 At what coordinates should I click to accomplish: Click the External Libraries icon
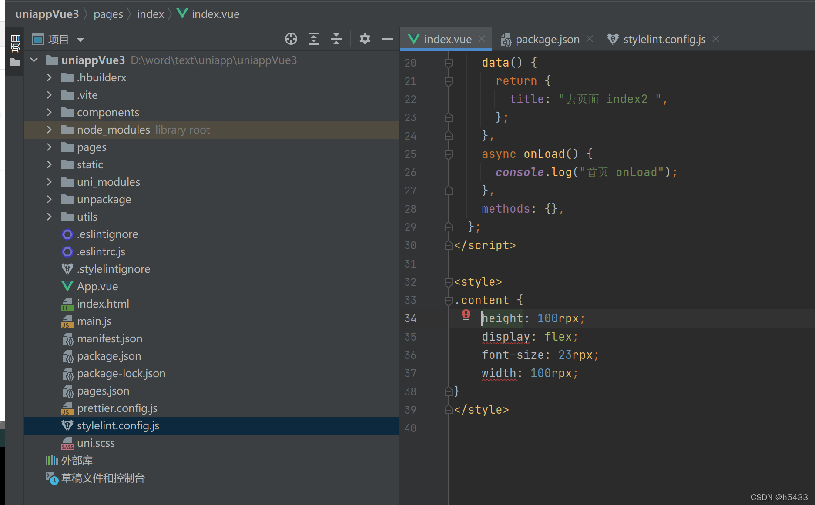click(x=52, y=460)
